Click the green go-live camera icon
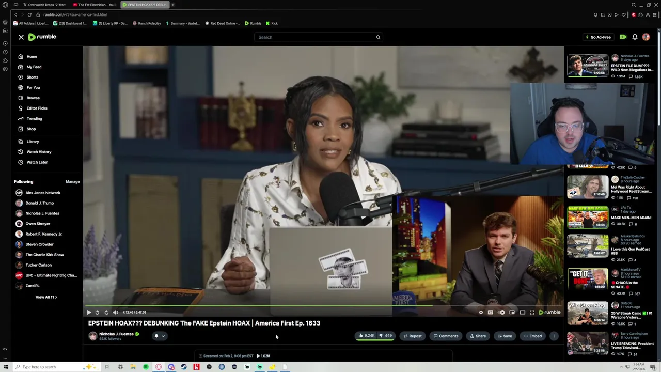 click(x=623, y=37)
